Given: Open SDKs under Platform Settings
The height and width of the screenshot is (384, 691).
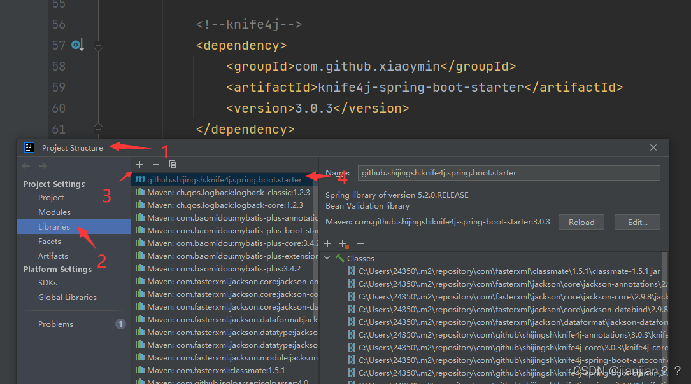Looking at the screenshot, I should tap(48, 282).
